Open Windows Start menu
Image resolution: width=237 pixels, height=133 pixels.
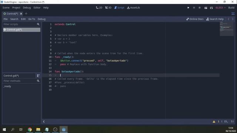tap(4, 130)
